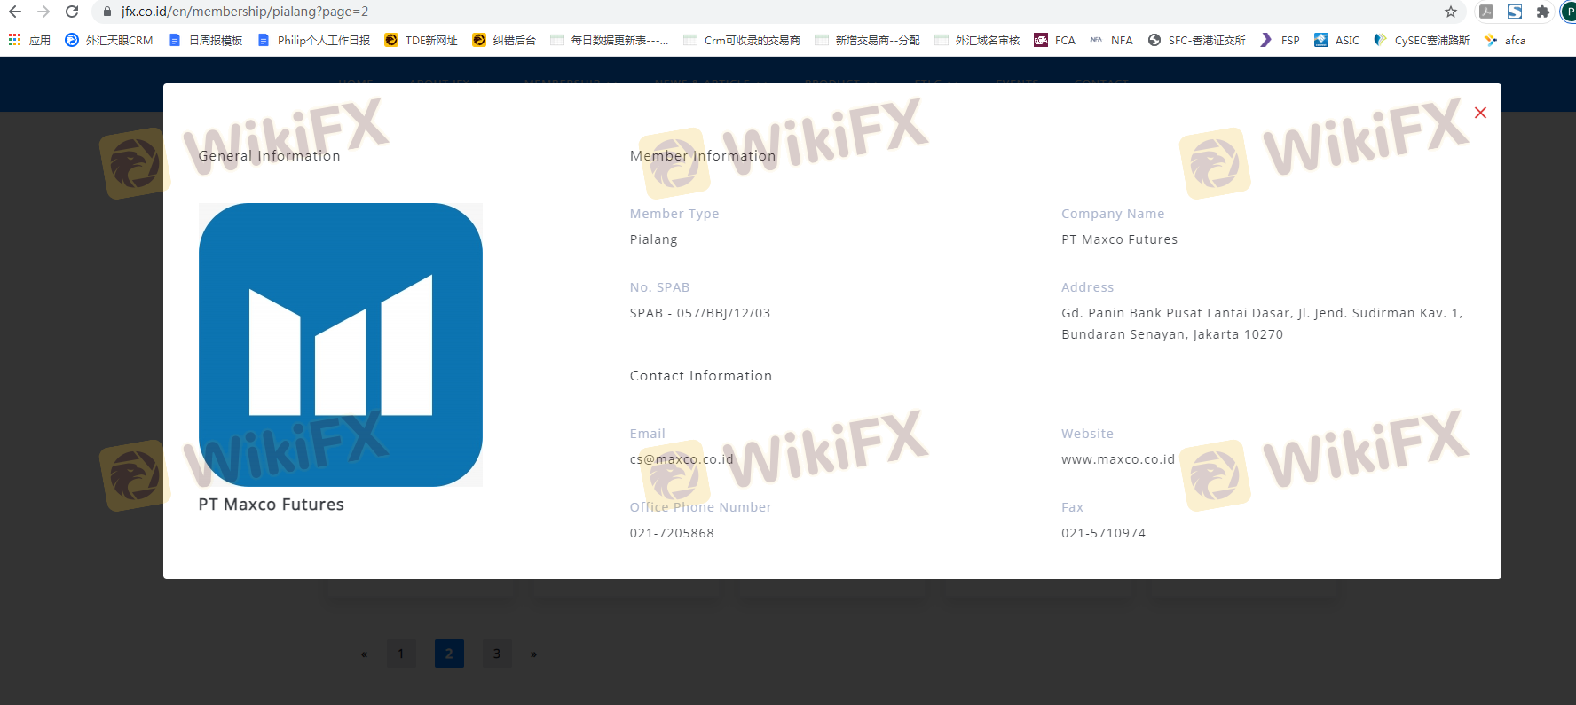Open the Philip个人工作日报 bookmark

click(313, 40)
